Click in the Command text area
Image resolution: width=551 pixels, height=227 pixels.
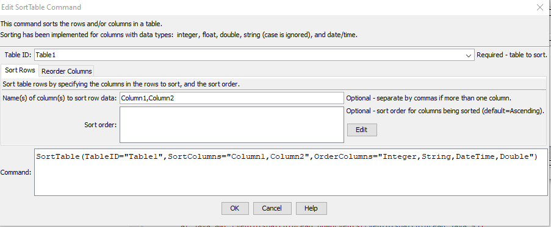pos(291,172)
